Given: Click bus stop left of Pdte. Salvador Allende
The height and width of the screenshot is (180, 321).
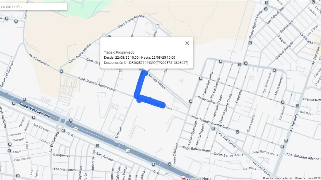Looking at the screenshot, I should point(282,146).
